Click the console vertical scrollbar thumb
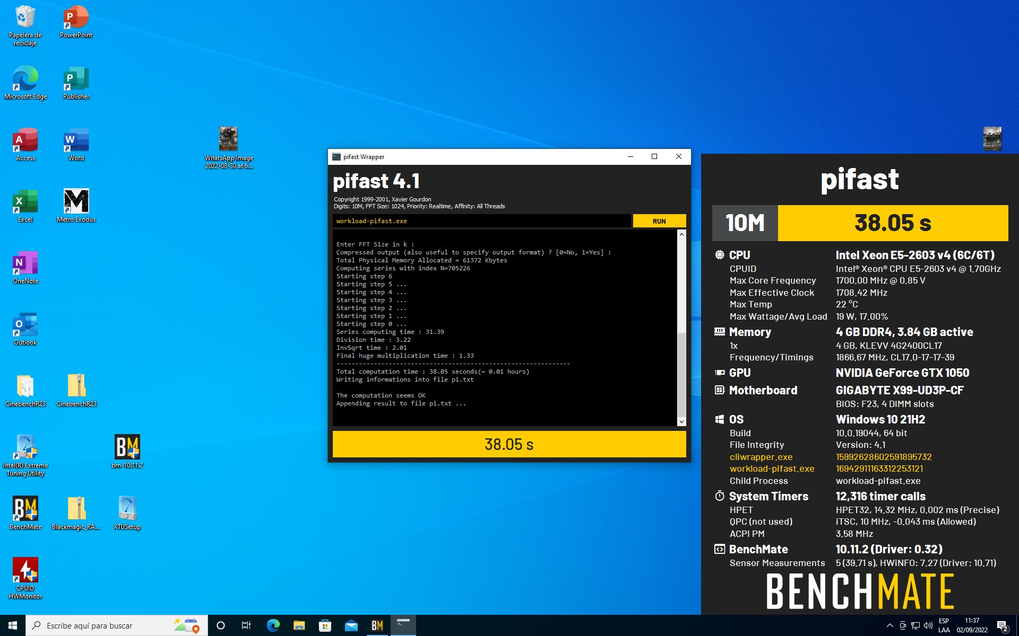 [681, 374]
